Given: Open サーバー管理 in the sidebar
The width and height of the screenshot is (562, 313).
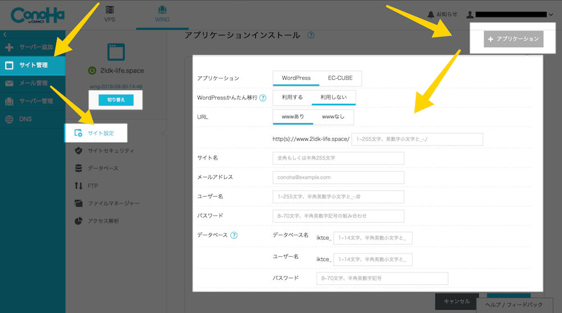Looking at the screenshot, I should (x=33, y=101).
